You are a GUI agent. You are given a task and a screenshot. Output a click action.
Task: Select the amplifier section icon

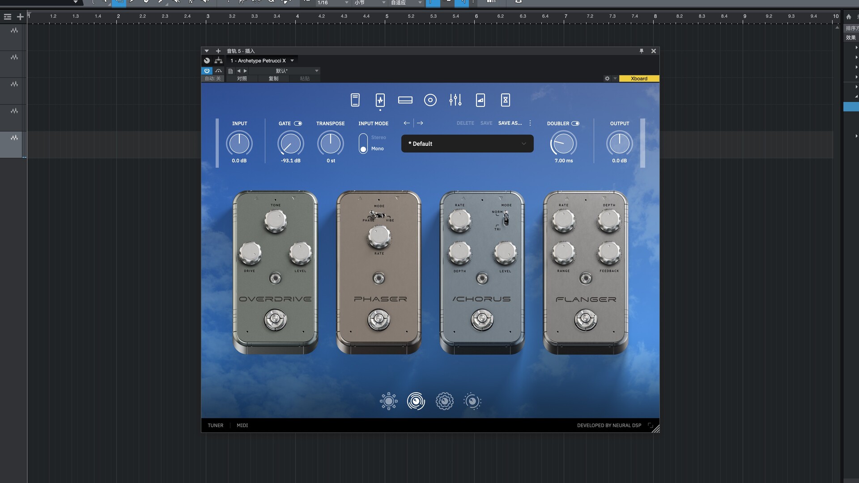[x=405, y=100]
